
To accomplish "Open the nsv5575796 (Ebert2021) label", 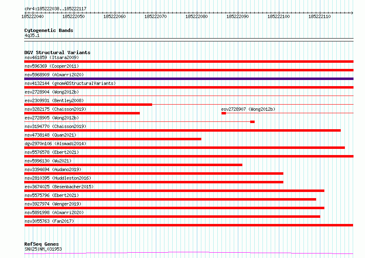I will [x=52, y=195].
